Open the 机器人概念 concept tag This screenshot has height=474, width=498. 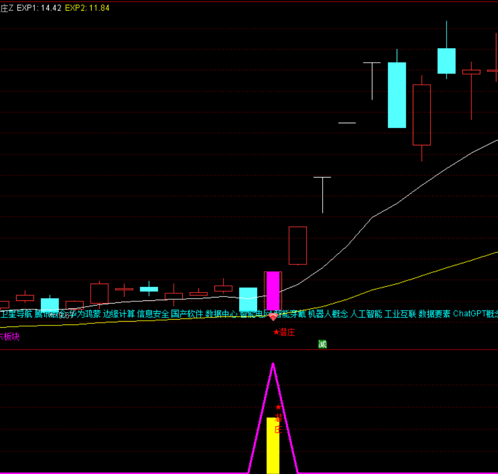click(328, 314)
